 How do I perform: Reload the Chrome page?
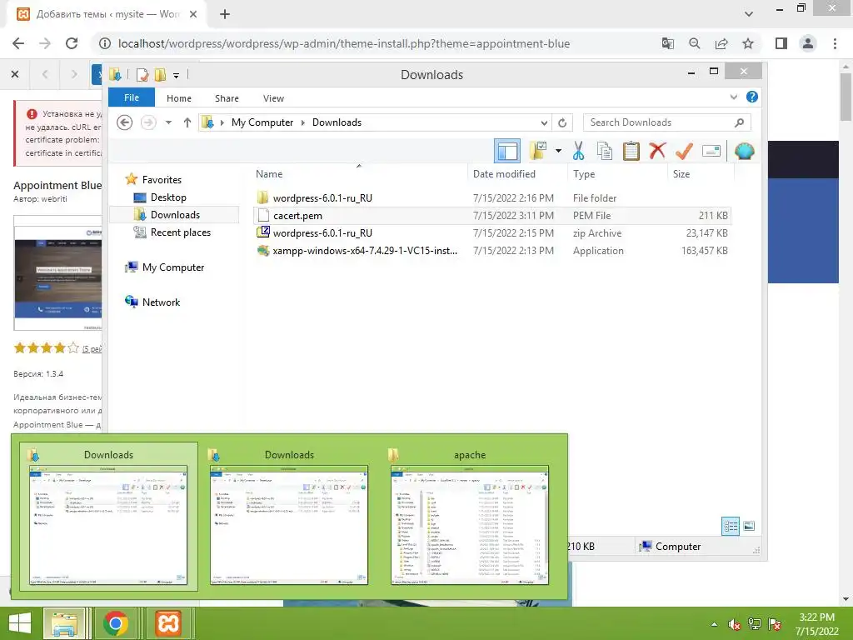pyautogui.click(x=72, y=43)
